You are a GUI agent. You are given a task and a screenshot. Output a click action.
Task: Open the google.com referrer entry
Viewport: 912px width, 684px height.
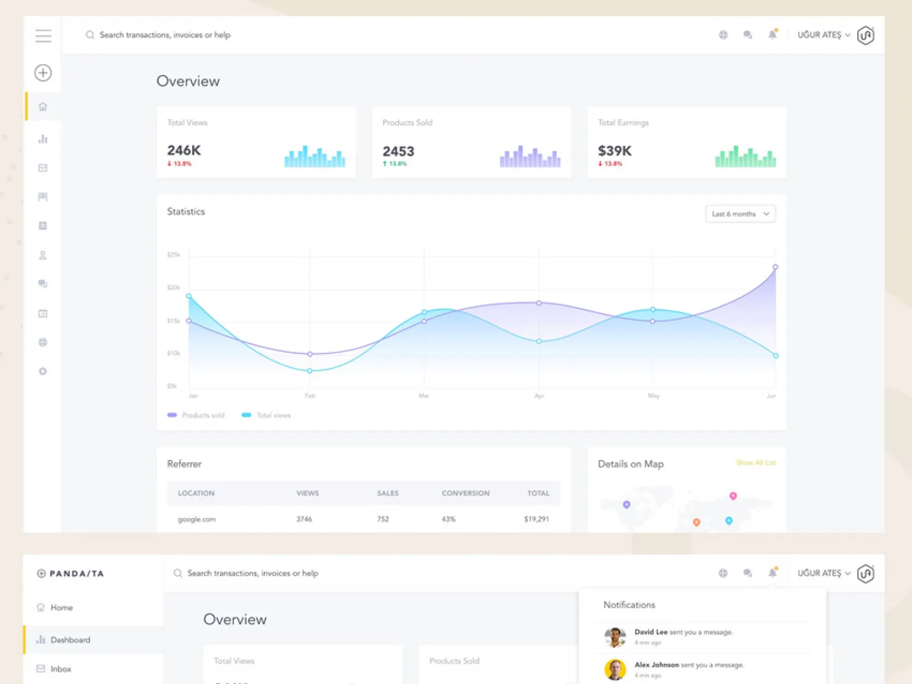coord(197,519)
